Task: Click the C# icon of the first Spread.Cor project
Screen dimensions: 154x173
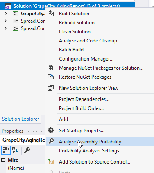Action: click(x=16, y=21)
